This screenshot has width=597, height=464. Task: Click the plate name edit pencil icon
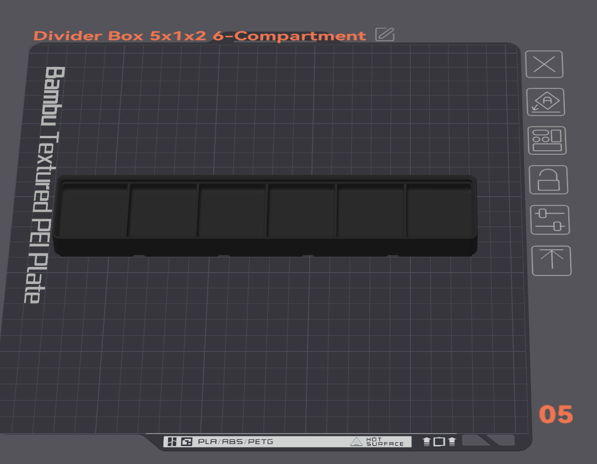click(385, 35)
